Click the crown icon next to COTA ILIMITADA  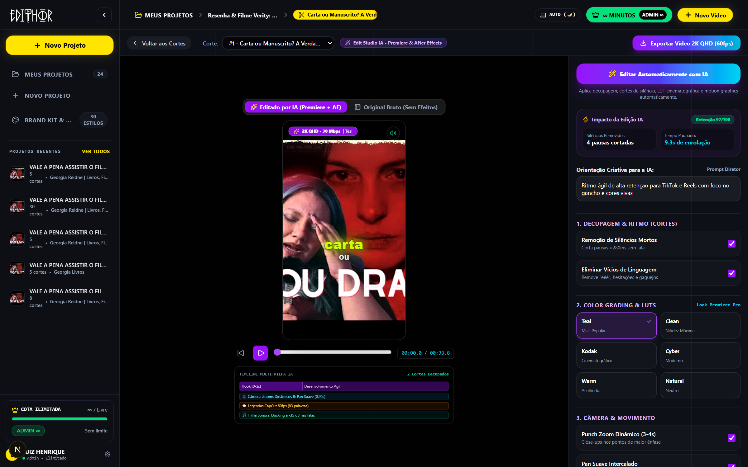point(15,409)
